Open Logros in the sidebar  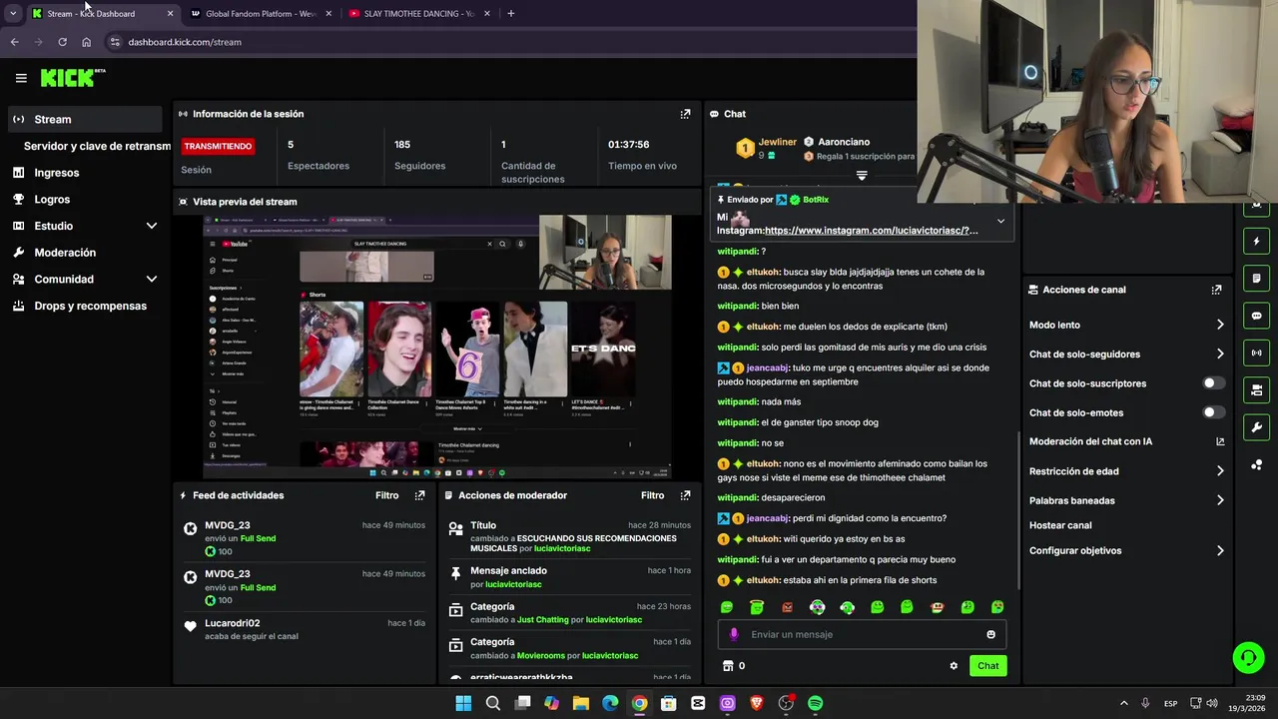85,200
